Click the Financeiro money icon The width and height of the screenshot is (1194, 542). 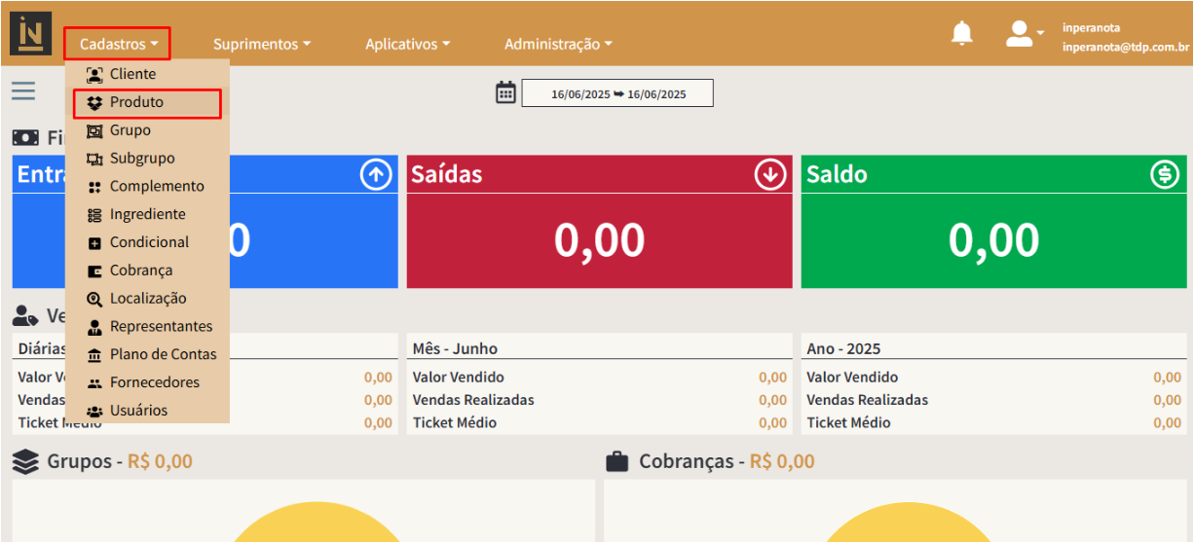click(x=25, y=138)
